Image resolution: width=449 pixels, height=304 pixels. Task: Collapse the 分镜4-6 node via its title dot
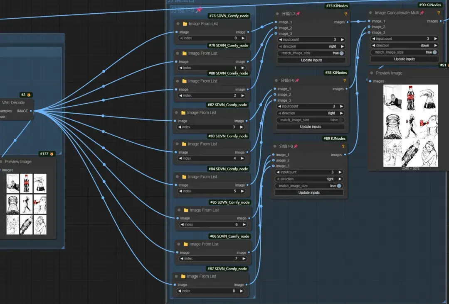(276, 80)
